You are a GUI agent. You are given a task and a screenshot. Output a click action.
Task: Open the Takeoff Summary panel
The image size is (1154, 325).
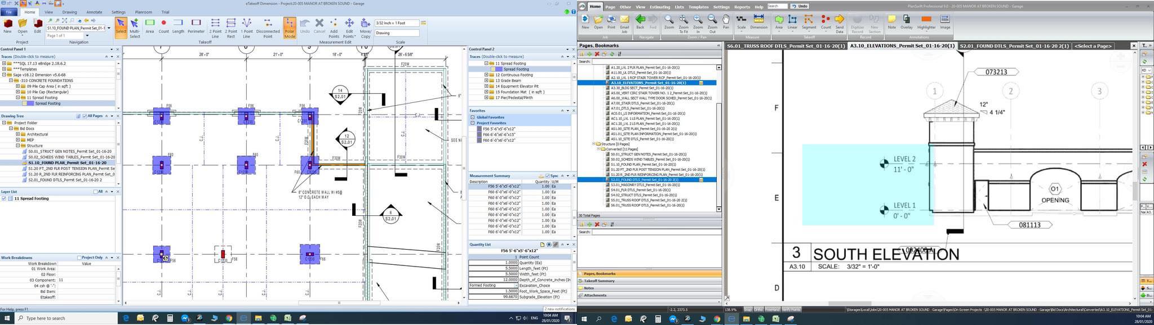pos(599,281)
